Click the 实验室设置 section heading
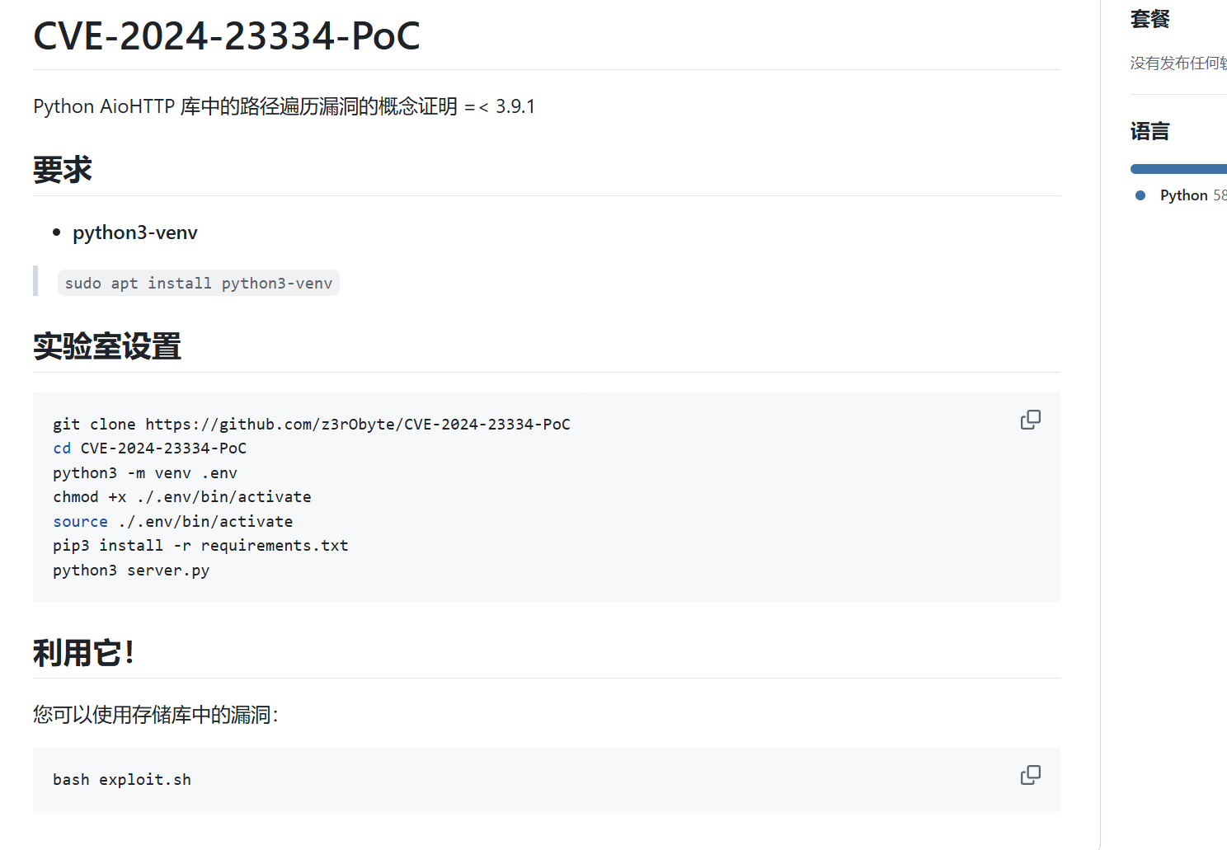This screenshot has height=850, width=1227. click(x=107, y=346)
